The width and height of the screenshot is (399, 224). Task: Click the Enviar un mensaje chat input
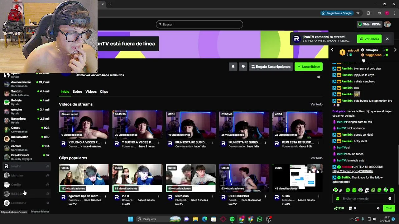[x=363, y=198]
